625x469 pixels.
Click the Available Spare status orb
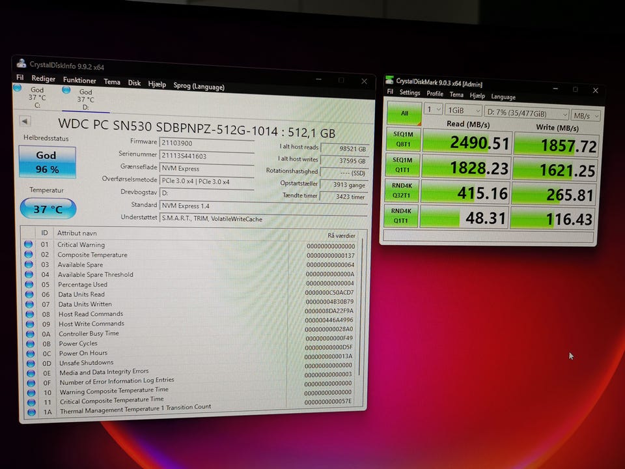click(x=29, y=264)
